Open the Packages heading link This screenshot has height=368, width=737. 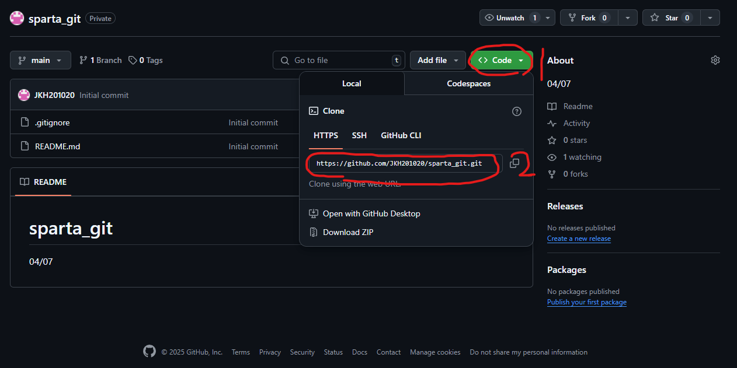pyautogui.click(x=566, y=269)
